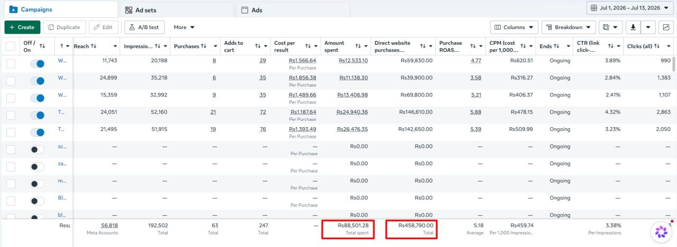Switch to the Ad sets tab

(177, 10)
